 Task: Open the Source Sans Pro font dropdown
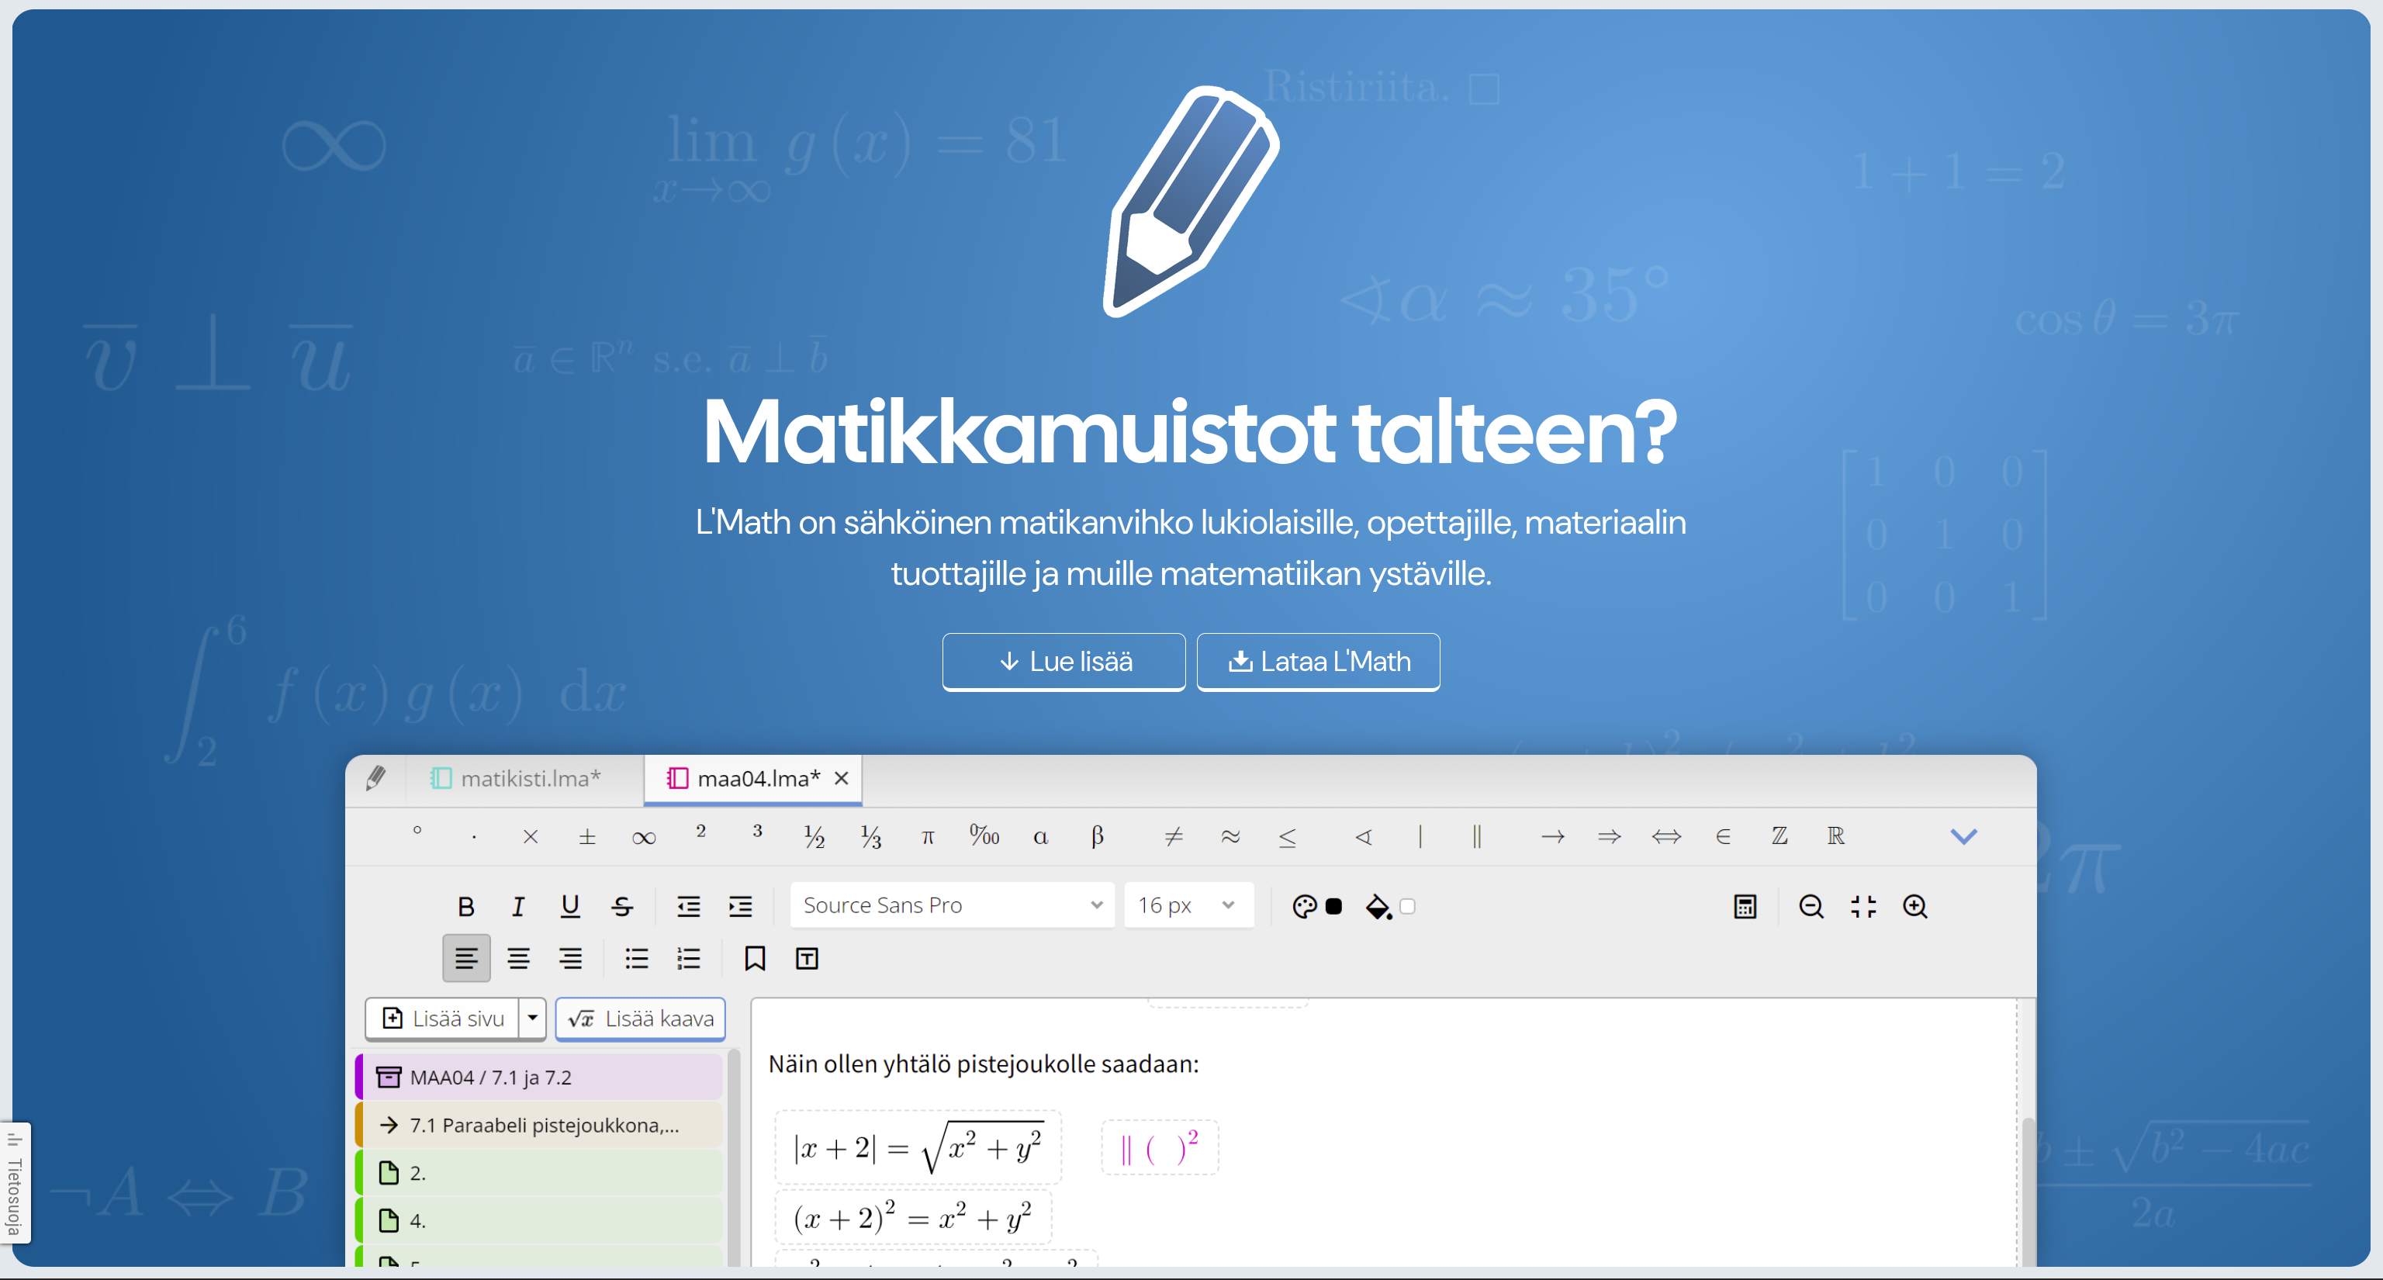(x=952, y=905)
